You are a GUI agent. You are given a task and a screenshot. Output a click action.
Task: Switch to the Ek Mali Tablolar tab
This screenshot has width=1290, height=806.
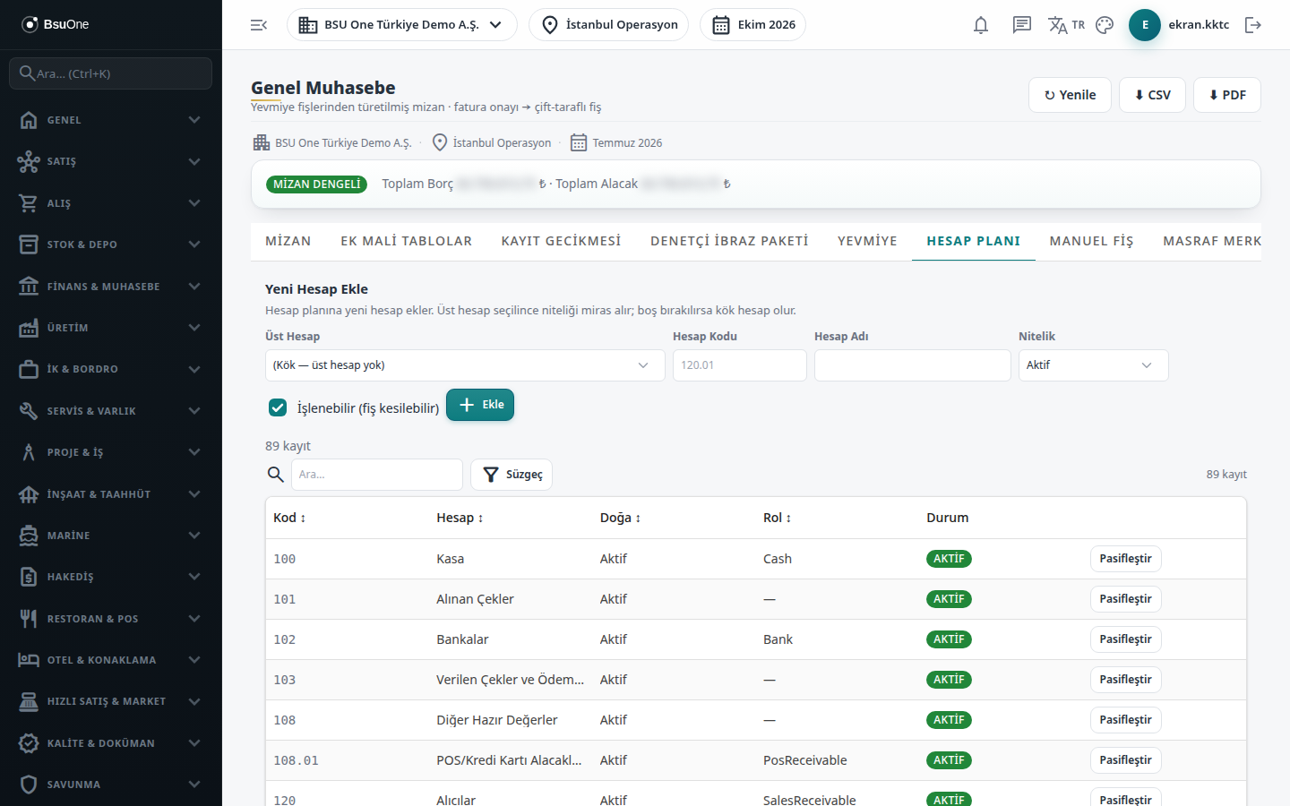pos(407,241)
